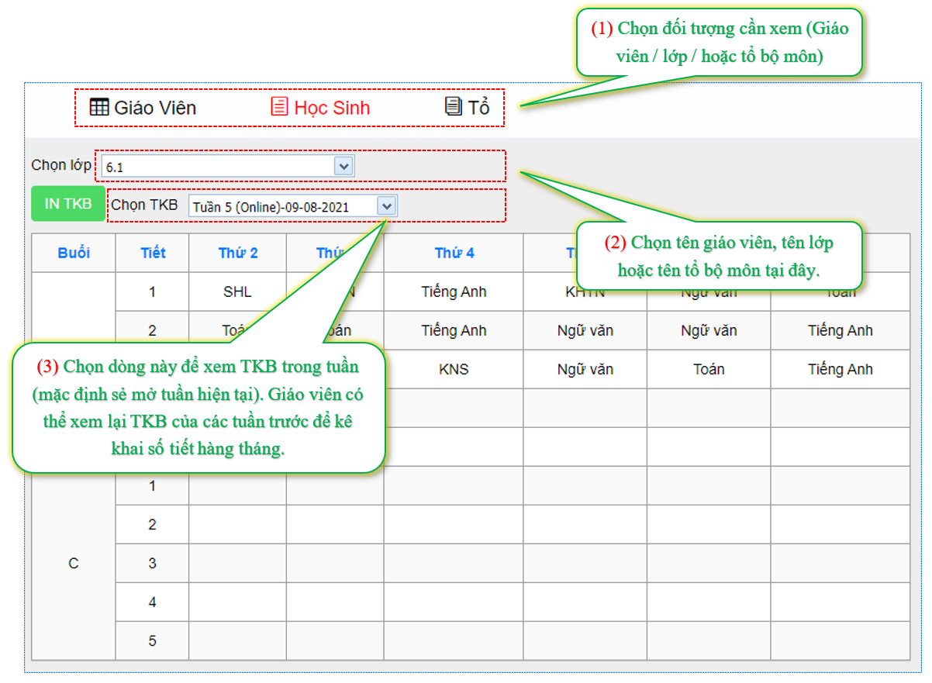This screenshot has height=683, width=932.
Task: Select period number 4 in session C
Action: pos(153,602)
